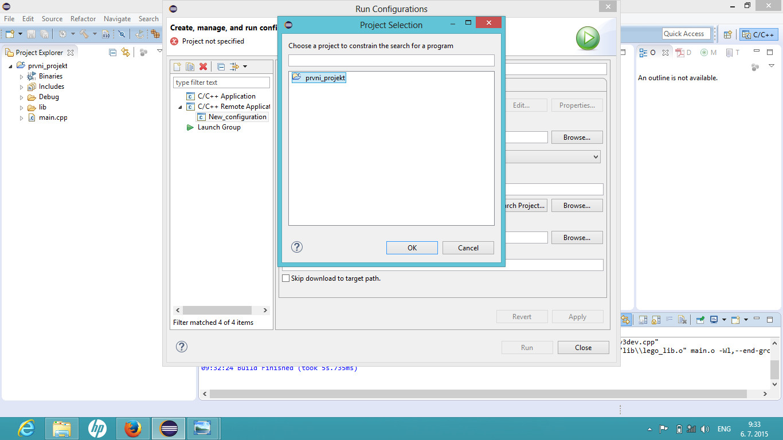
Task: Click the Open Perspective icon
Action: tap(727, 34)
